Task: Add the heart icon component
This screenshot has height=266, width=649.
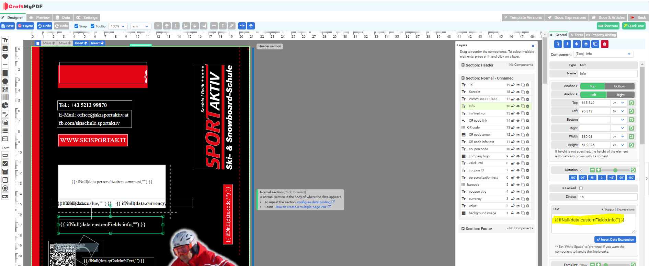Action: [x=5, y=57]
